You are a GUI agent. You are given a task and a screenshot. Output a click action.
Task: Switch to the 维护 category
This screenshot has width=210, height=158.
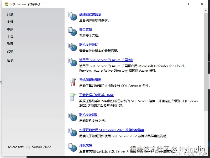click(x=10, y=29)
